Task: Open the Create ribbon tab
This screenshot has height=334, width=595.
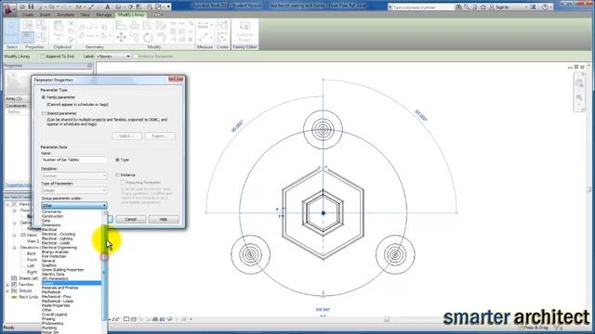Action: [27, 15]
